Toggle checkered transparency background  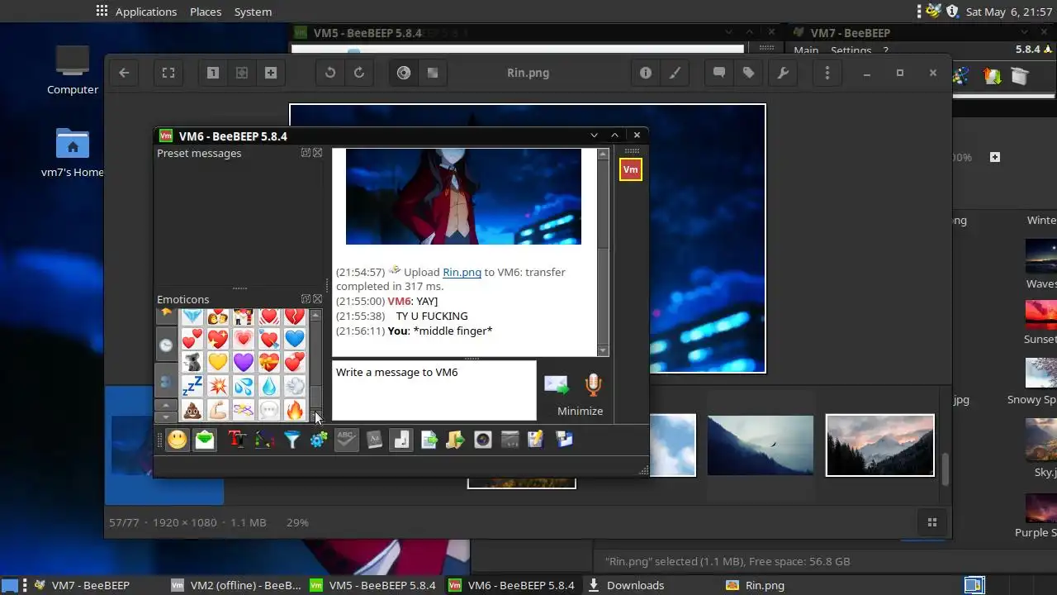tap(433, 73)
